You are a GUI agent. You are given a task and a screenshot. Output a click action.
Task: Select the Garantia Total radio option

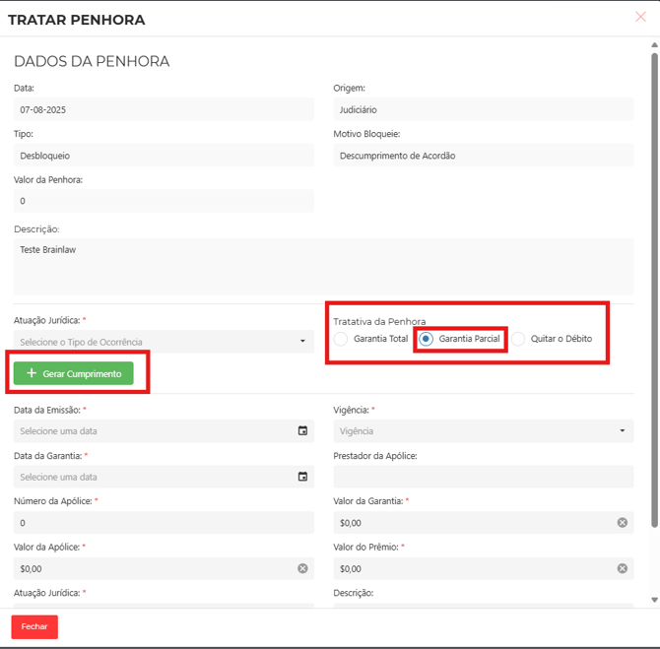(x=341, y=339)
